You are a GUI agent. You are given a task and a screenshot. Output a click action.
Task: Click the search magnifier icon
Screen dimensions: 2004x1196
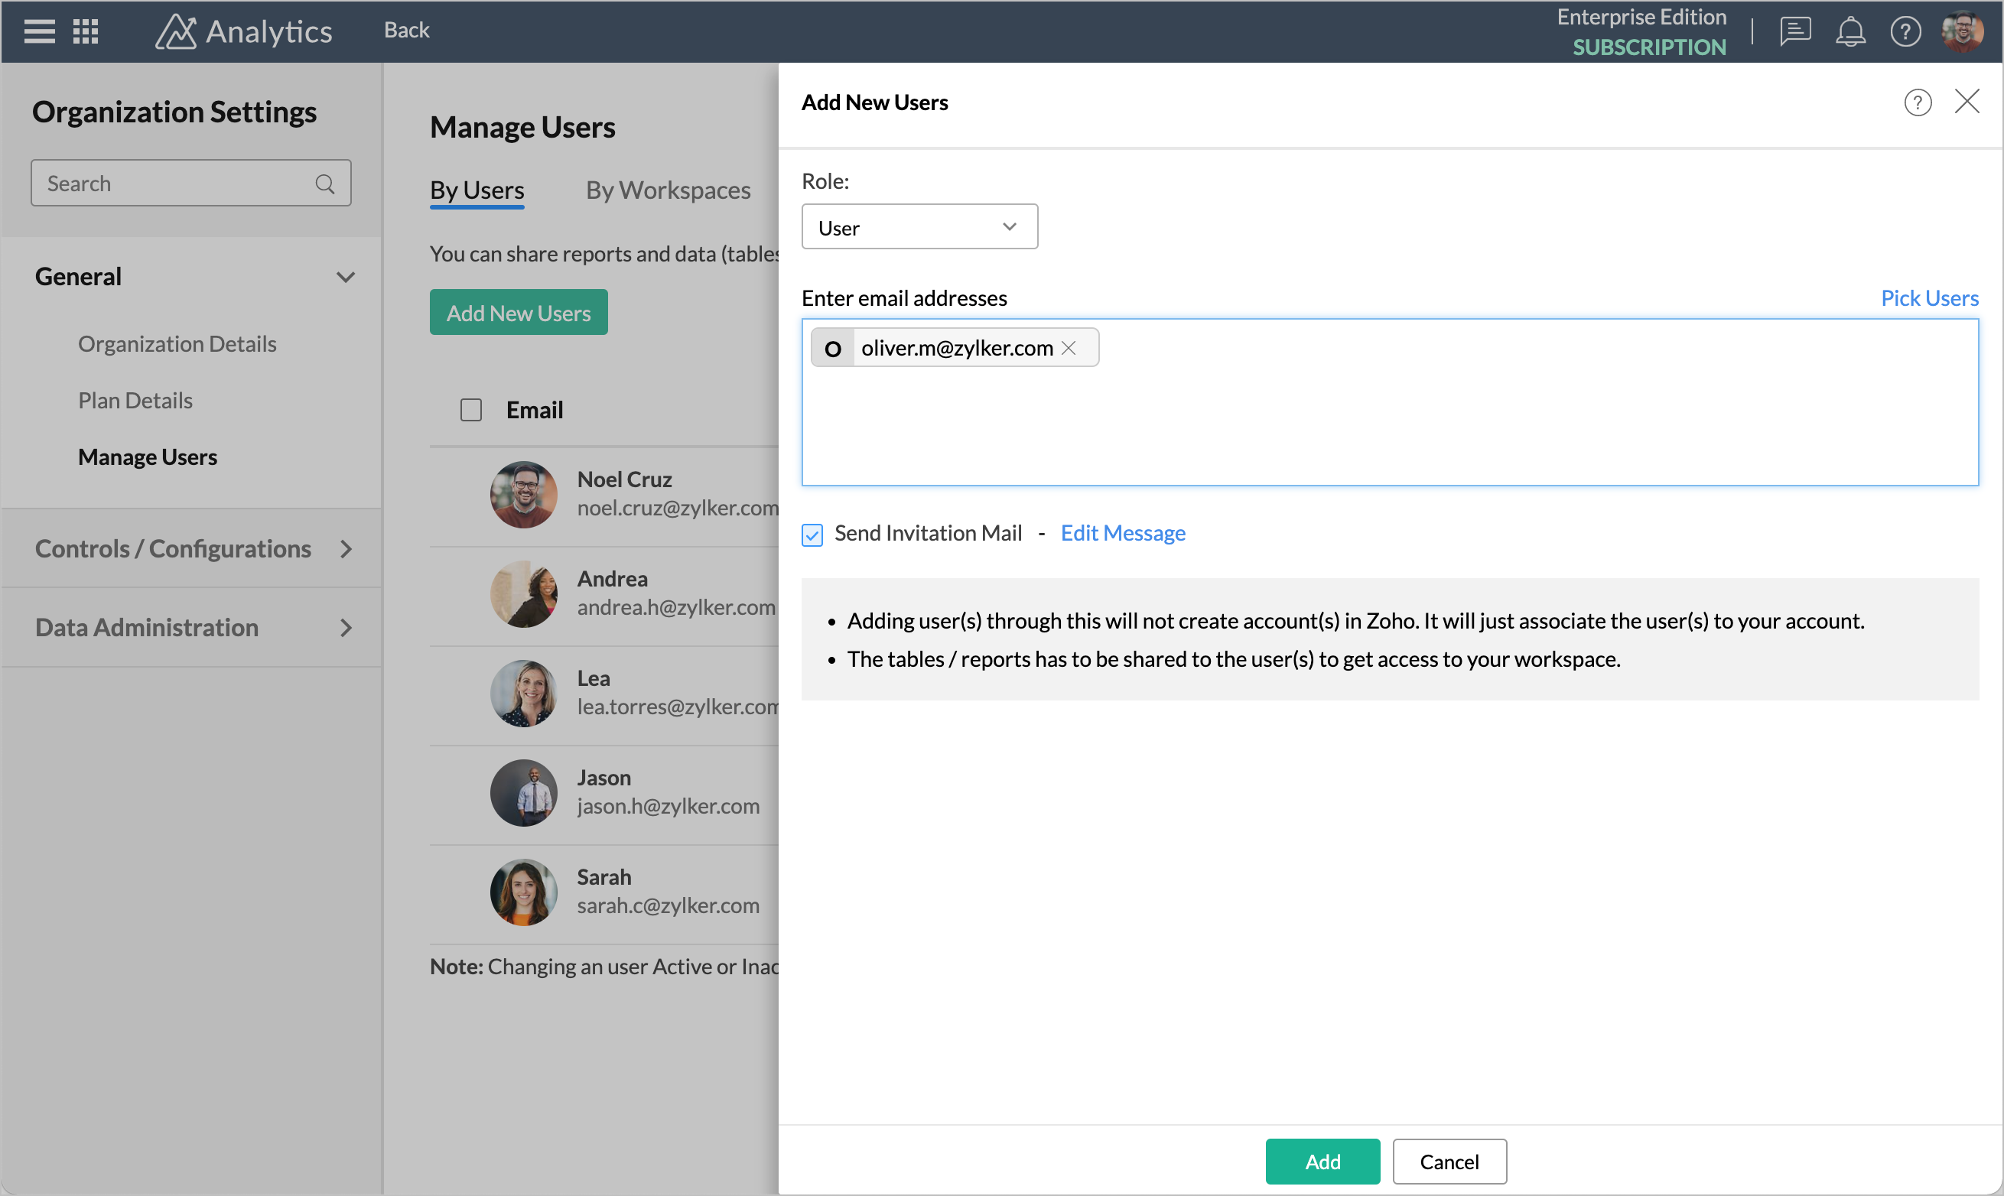pyautogui.click(x=325, y=184)
